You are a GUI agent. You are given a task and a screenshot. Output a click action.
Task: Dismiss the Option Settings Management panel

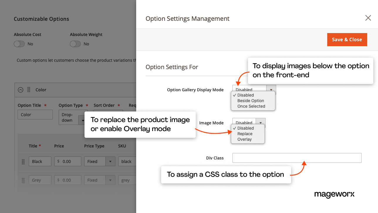(x=368, y=18)
